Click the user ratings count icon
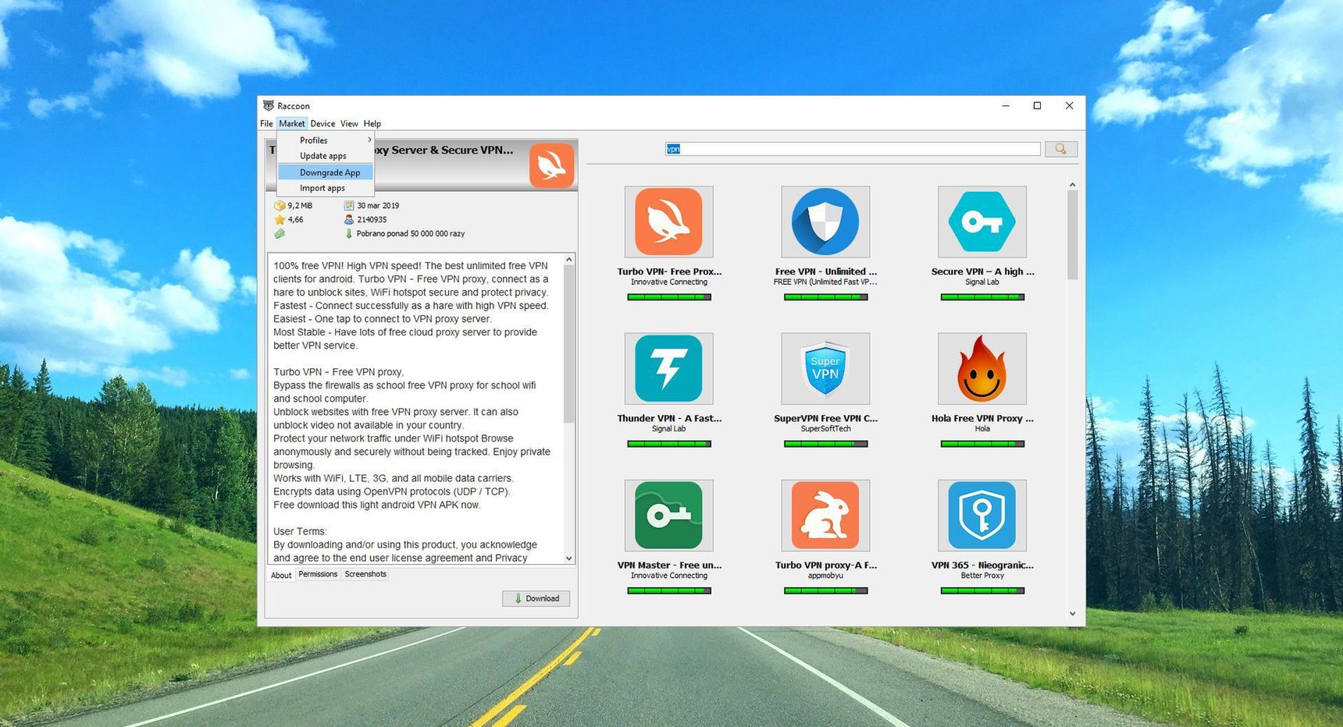 [x=349, y=220]
